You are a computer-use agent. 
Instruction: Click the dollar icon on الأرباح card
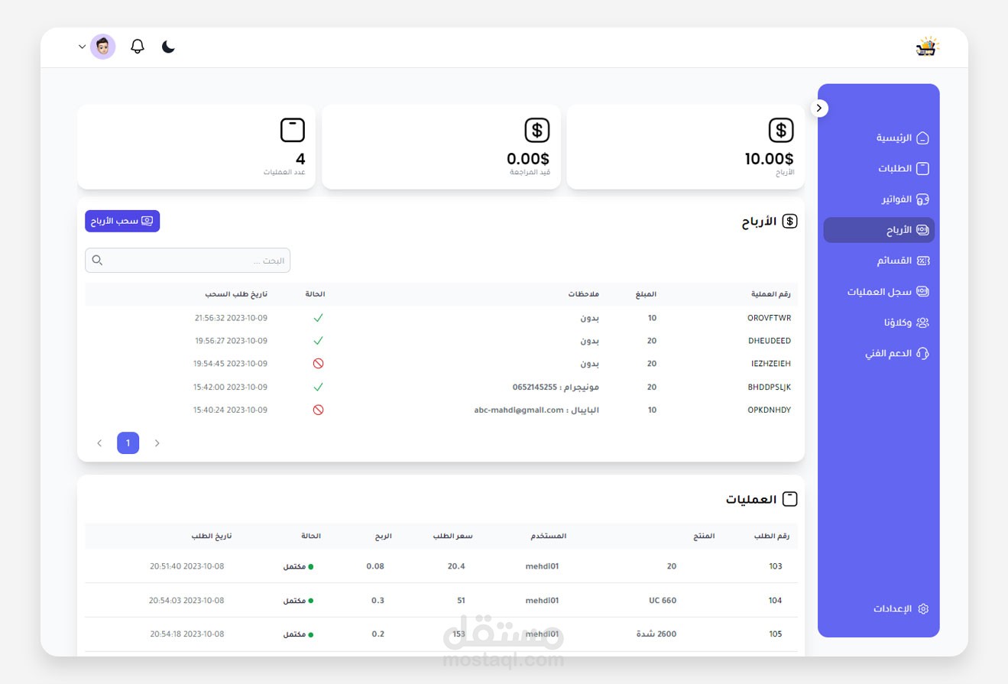tap(781, 130)
